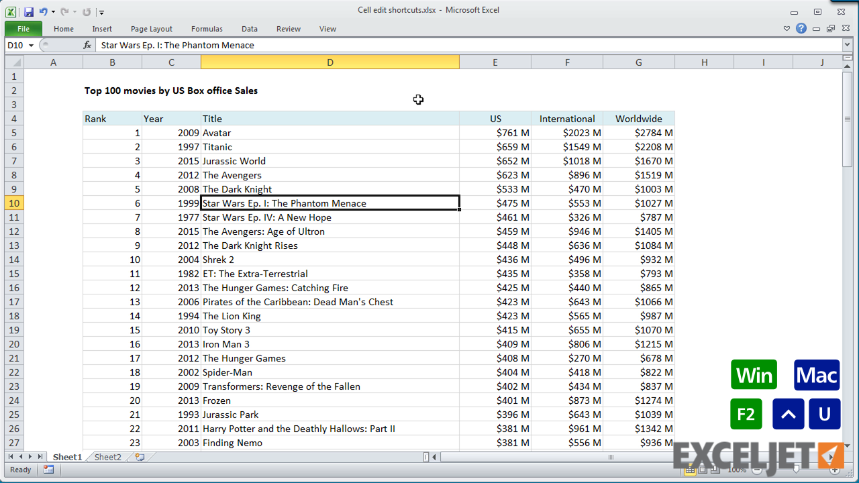This screenshot has height=483, width=859.
Task: Select column A header
Action: pyautogui.click(x=53, y=62)
